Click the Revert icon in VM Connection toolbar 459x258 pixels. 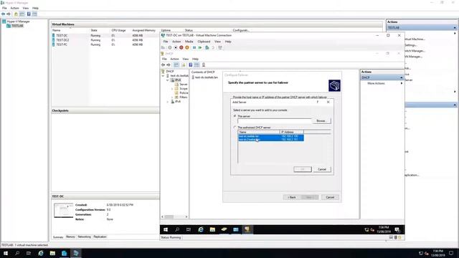tap(213, 48)
